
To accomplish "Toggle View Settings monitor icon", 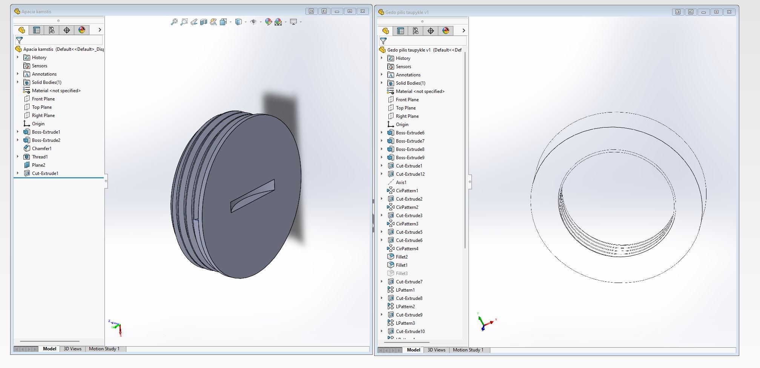I will pos(294,22).
